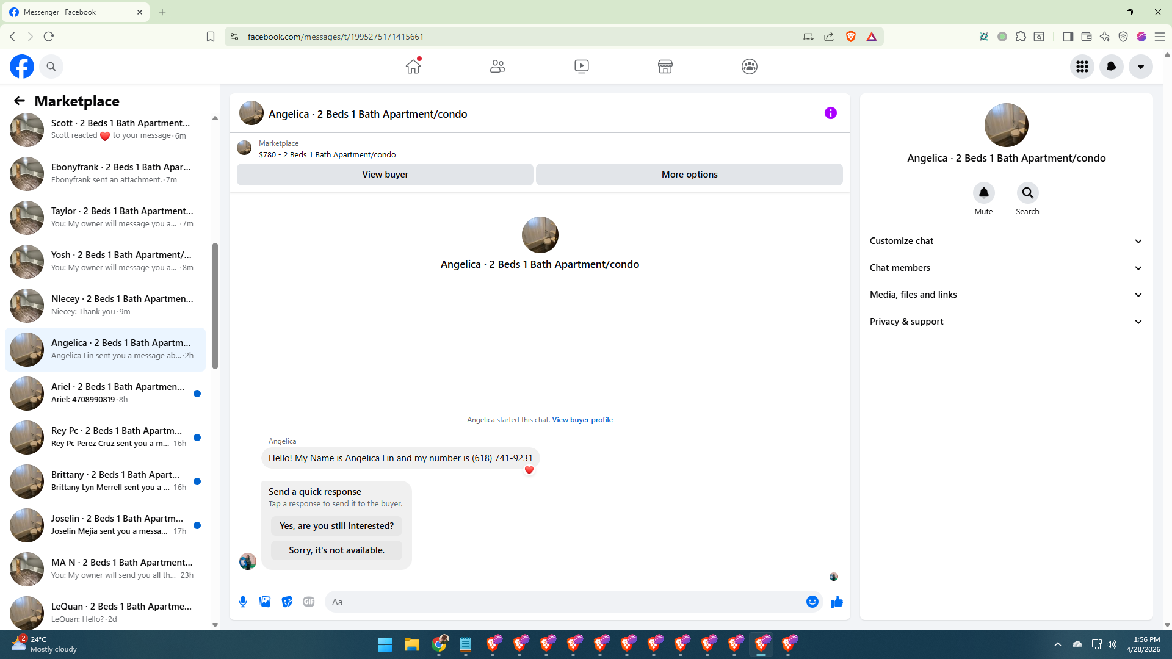Open the account dropdown arrow
This screenshot has height=659, width=1172.
tap(1140, 67)
